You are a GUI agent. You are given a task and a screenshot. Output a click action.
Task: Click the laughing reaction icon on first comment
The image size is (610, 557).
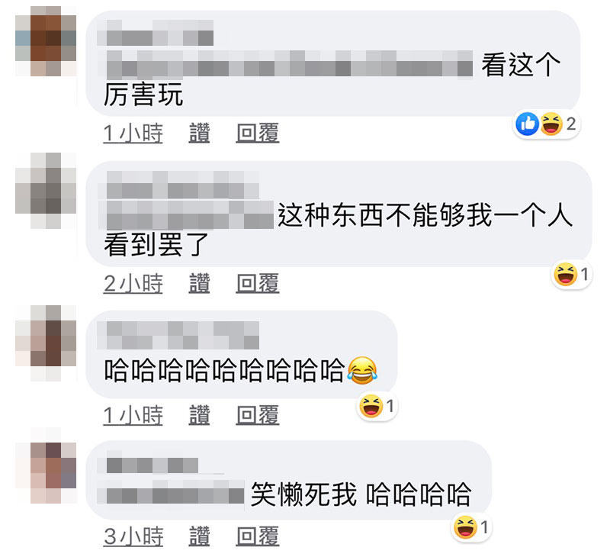[551, 124]
